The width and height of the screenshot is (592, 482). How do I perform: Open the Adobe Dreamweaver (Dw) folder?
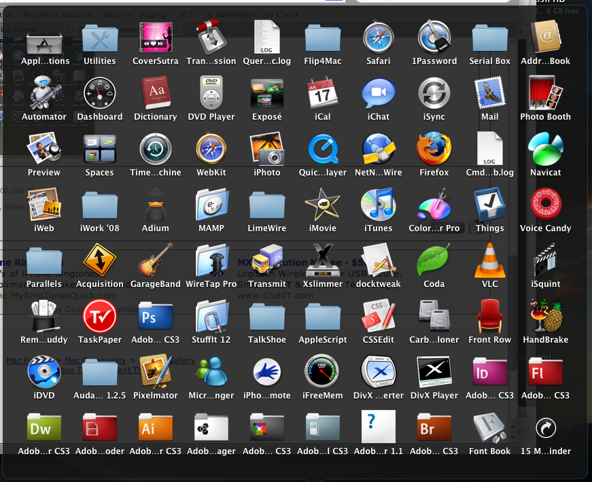tap(44, 427)
